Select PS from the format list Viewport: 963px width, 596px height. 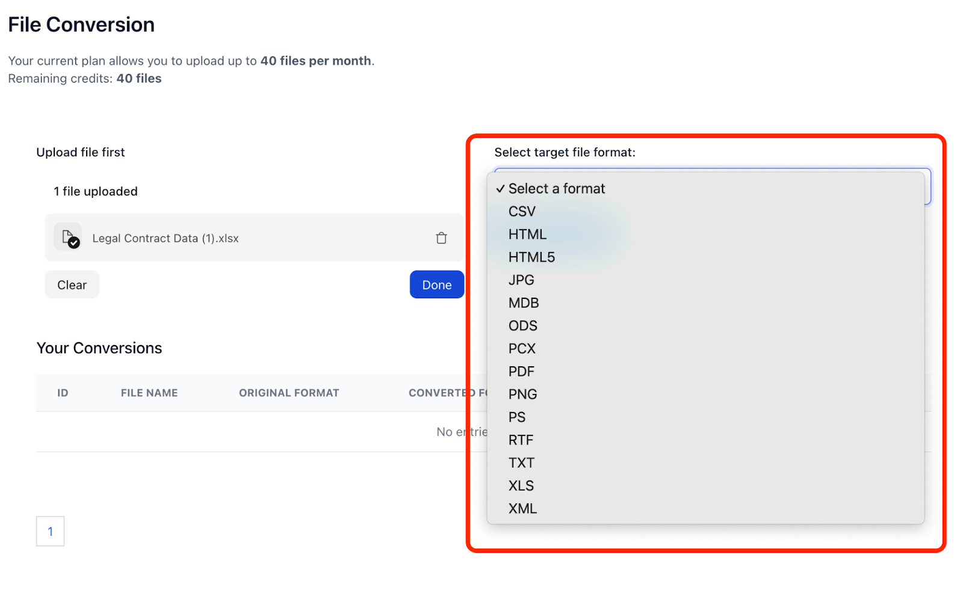click(517, 417)
